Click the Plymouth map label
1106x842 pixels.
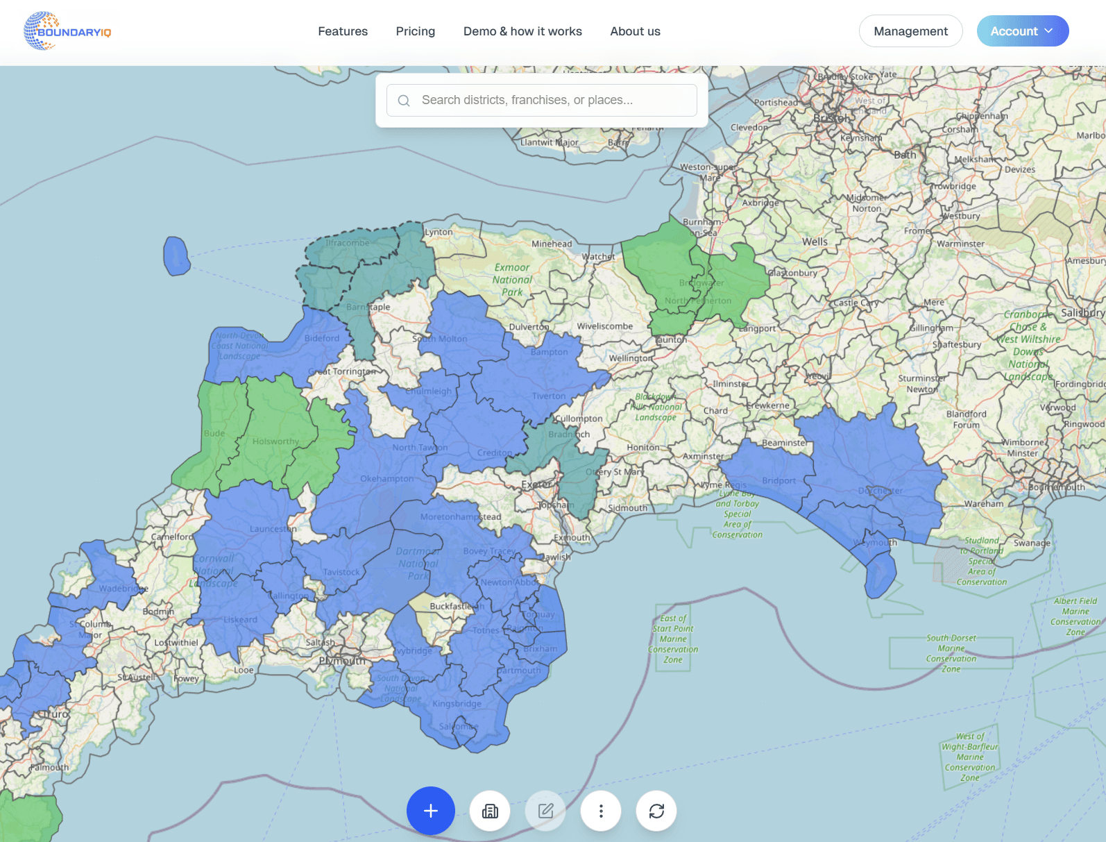pos(343,661)
